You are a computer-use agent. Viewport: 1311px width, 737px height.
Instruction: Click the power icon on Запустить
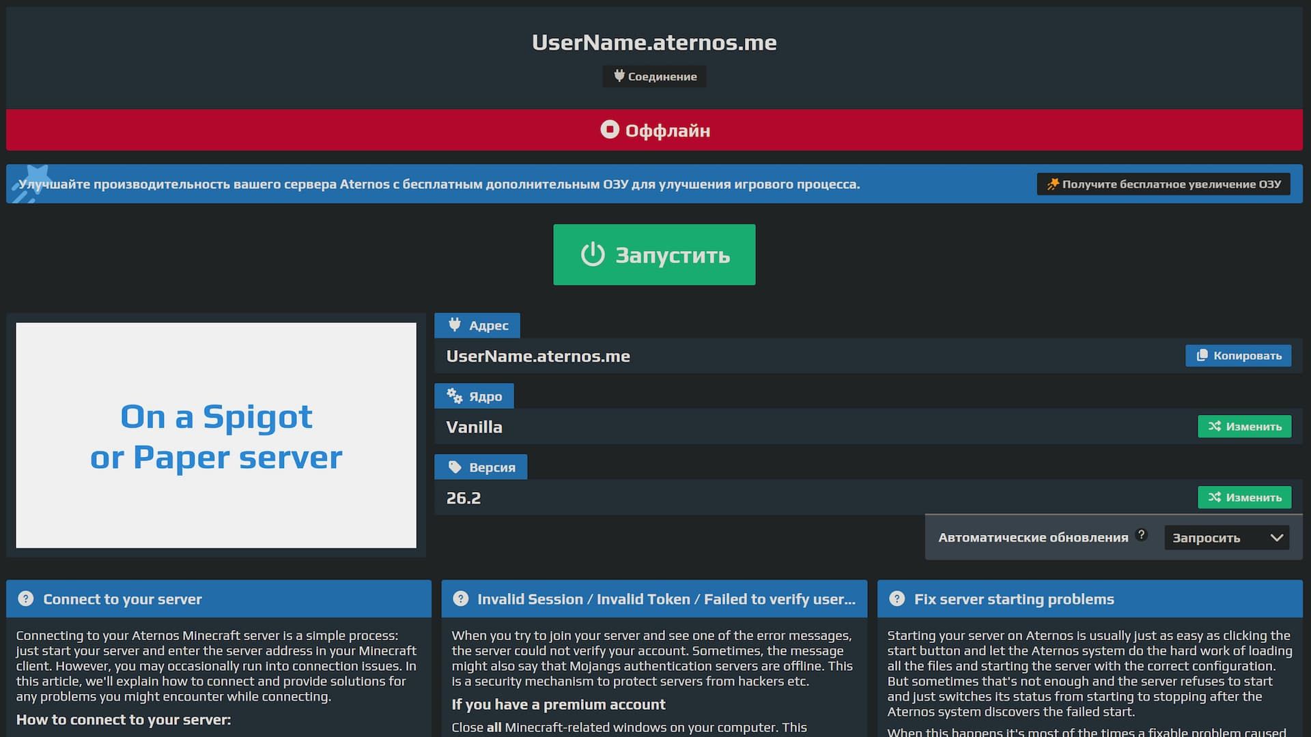[593, 255]
